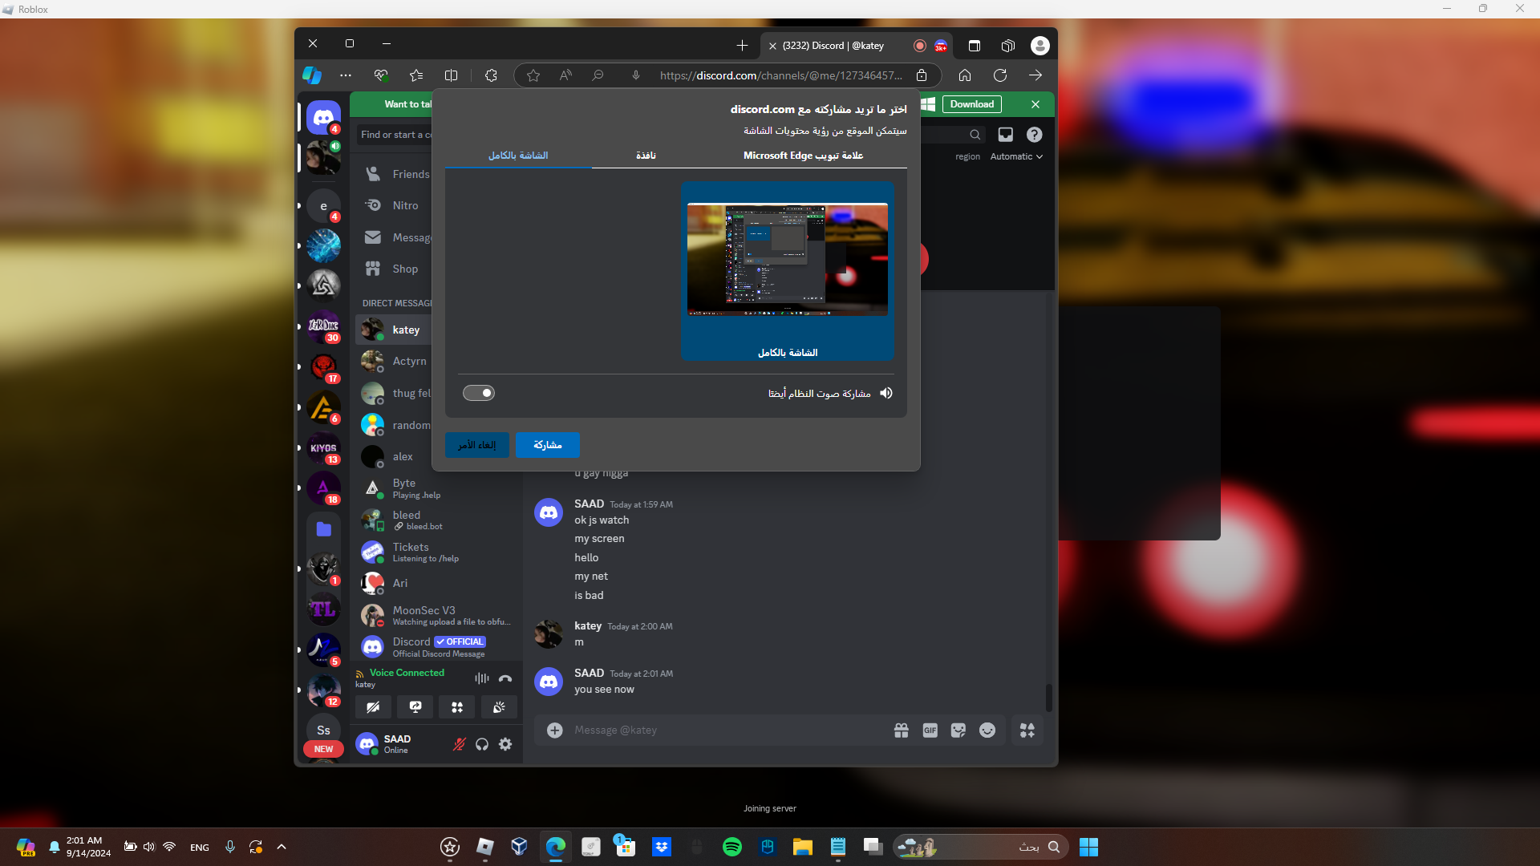Open Copilot icon in Edge toolbar
Viewport: 1540px width, 866px height.
click(312, 75)
